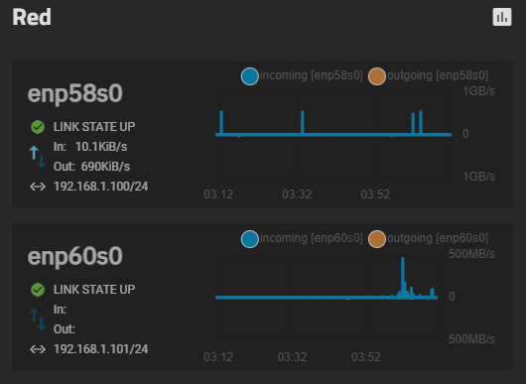Click the tallest spike in enp60s0 chart

pos(403,277)
